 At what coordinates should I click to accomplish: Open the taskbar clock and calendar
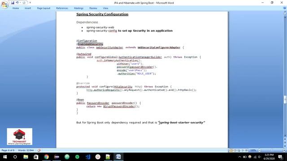269,157
